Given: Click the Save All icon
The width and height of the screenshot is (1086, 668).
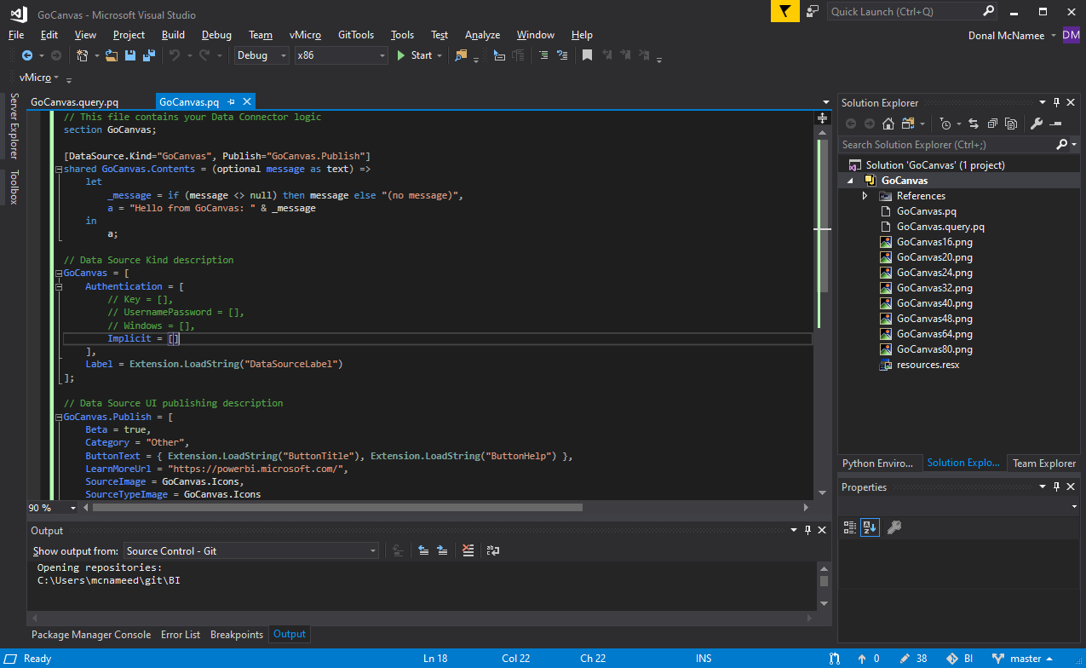Looking at the screenshot, I should pos(149,55).
